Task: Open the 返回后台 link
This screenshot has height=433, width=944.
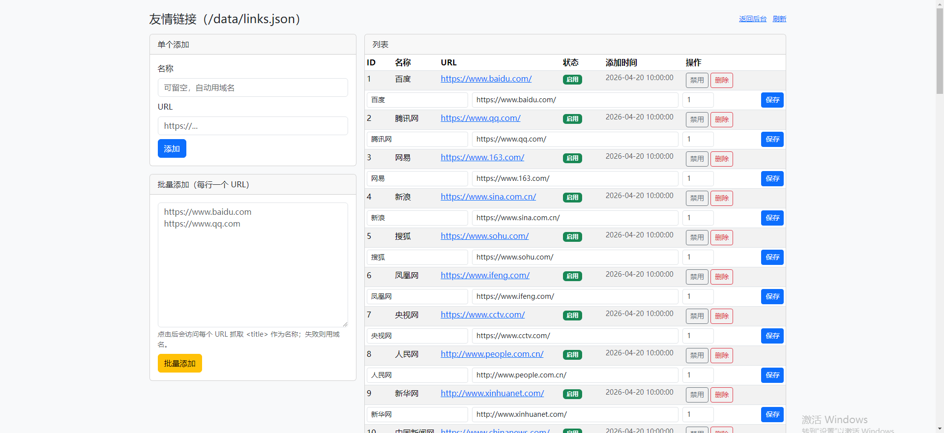Action: [752, 19]
